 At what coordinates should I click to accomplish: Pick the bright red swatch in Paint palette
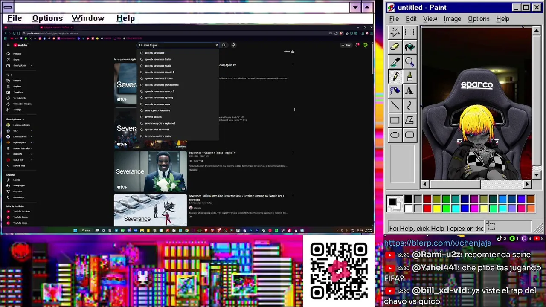click(x=427, y=209)
